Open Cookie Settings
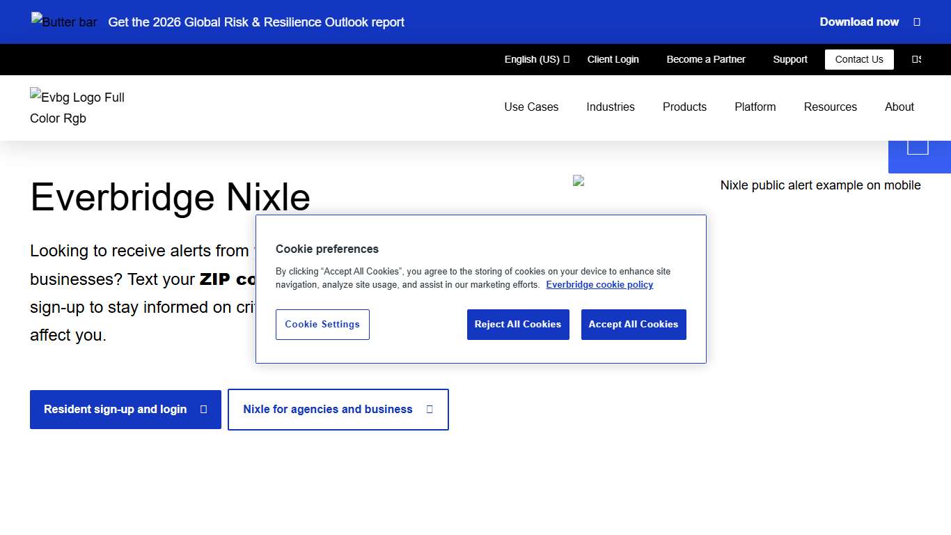951x535 pixels. pyautogui.click(x=322, y=324)
